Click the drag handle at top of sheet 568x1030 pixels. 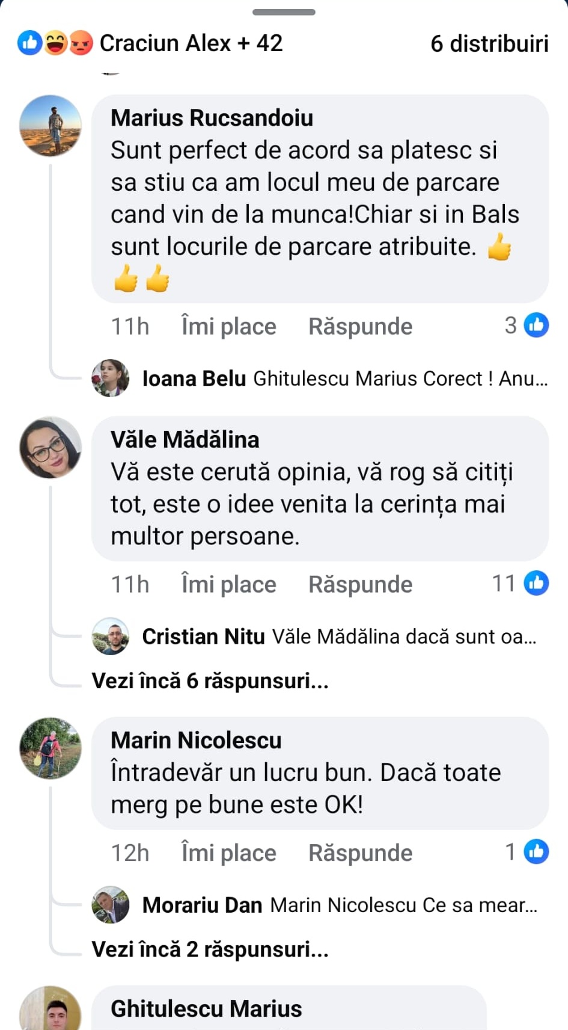coord(284,12)
